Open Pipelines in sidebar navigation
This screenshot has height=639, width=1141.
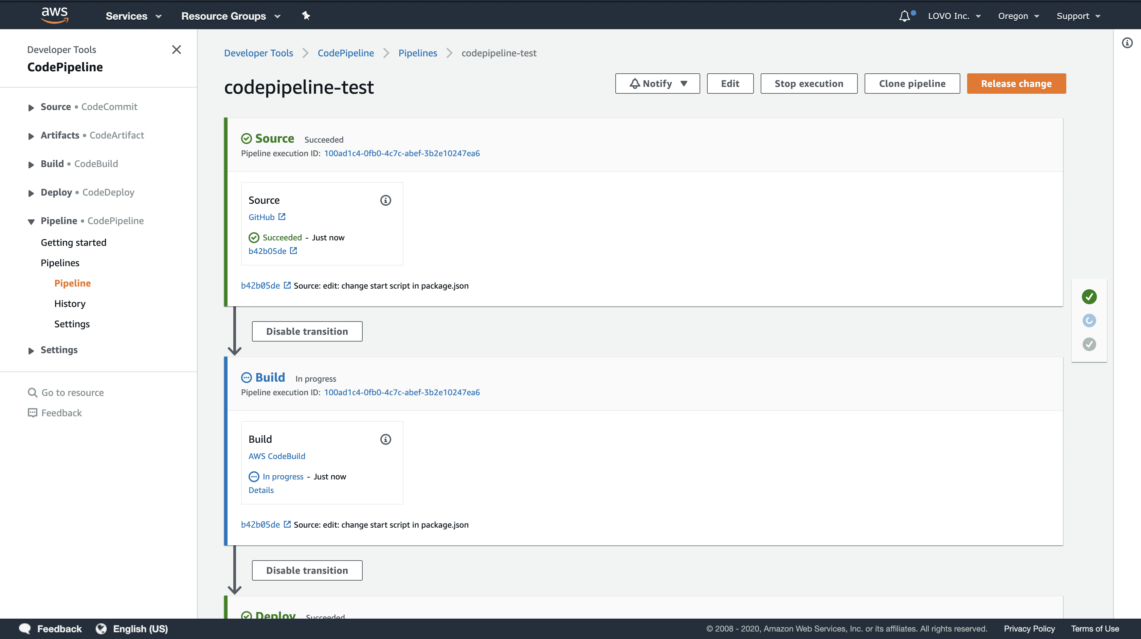tap(60, 263)
